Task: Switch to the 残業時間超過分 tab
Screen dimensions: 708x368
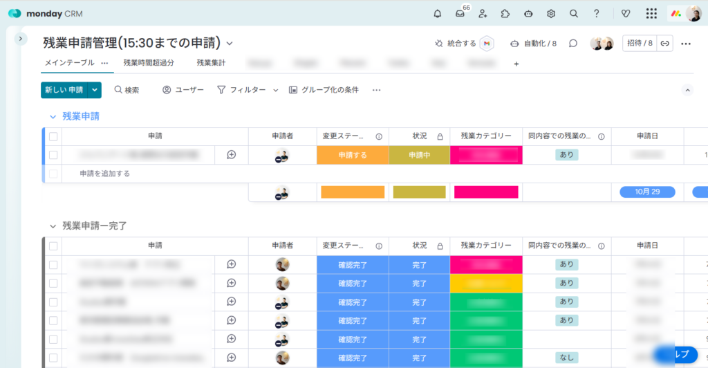Action: coord(149,63)
